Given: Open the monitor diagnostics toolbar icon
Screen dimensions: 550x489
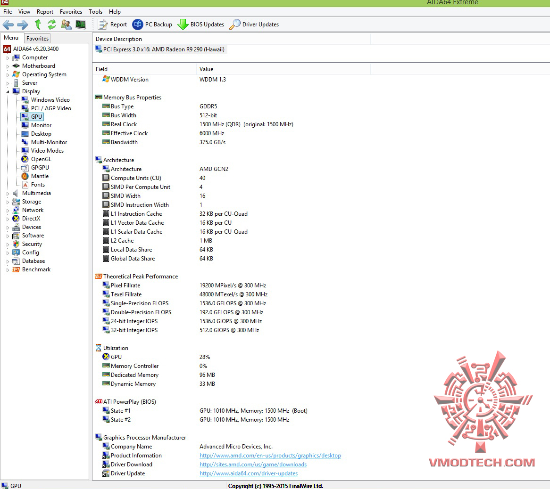Looking at the screenshot, I should [x=81, y=24].
